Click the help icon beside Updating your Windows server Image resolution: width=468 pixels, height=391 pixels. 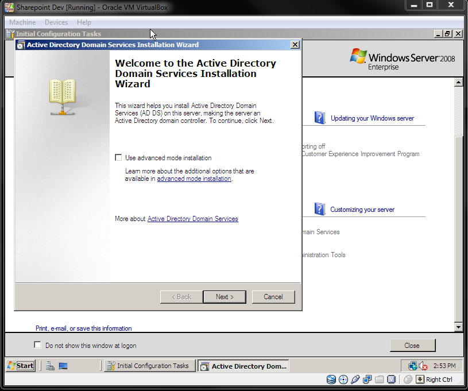[320, 118]
